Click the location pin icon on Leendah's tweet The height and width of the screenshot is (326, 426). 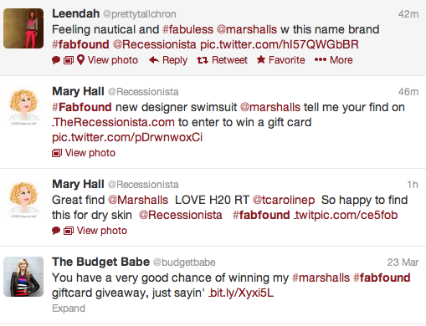80,60
